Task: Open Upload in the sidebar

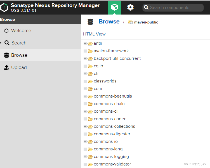Action: 40,67
